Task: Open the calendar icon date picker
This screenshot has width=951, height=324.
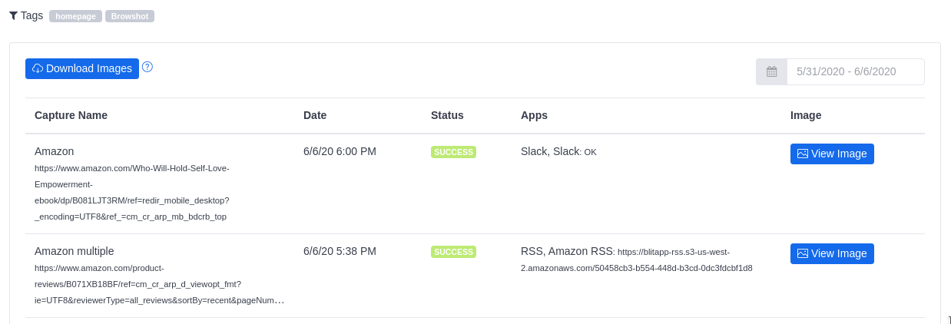Action: tap(771, 71)
